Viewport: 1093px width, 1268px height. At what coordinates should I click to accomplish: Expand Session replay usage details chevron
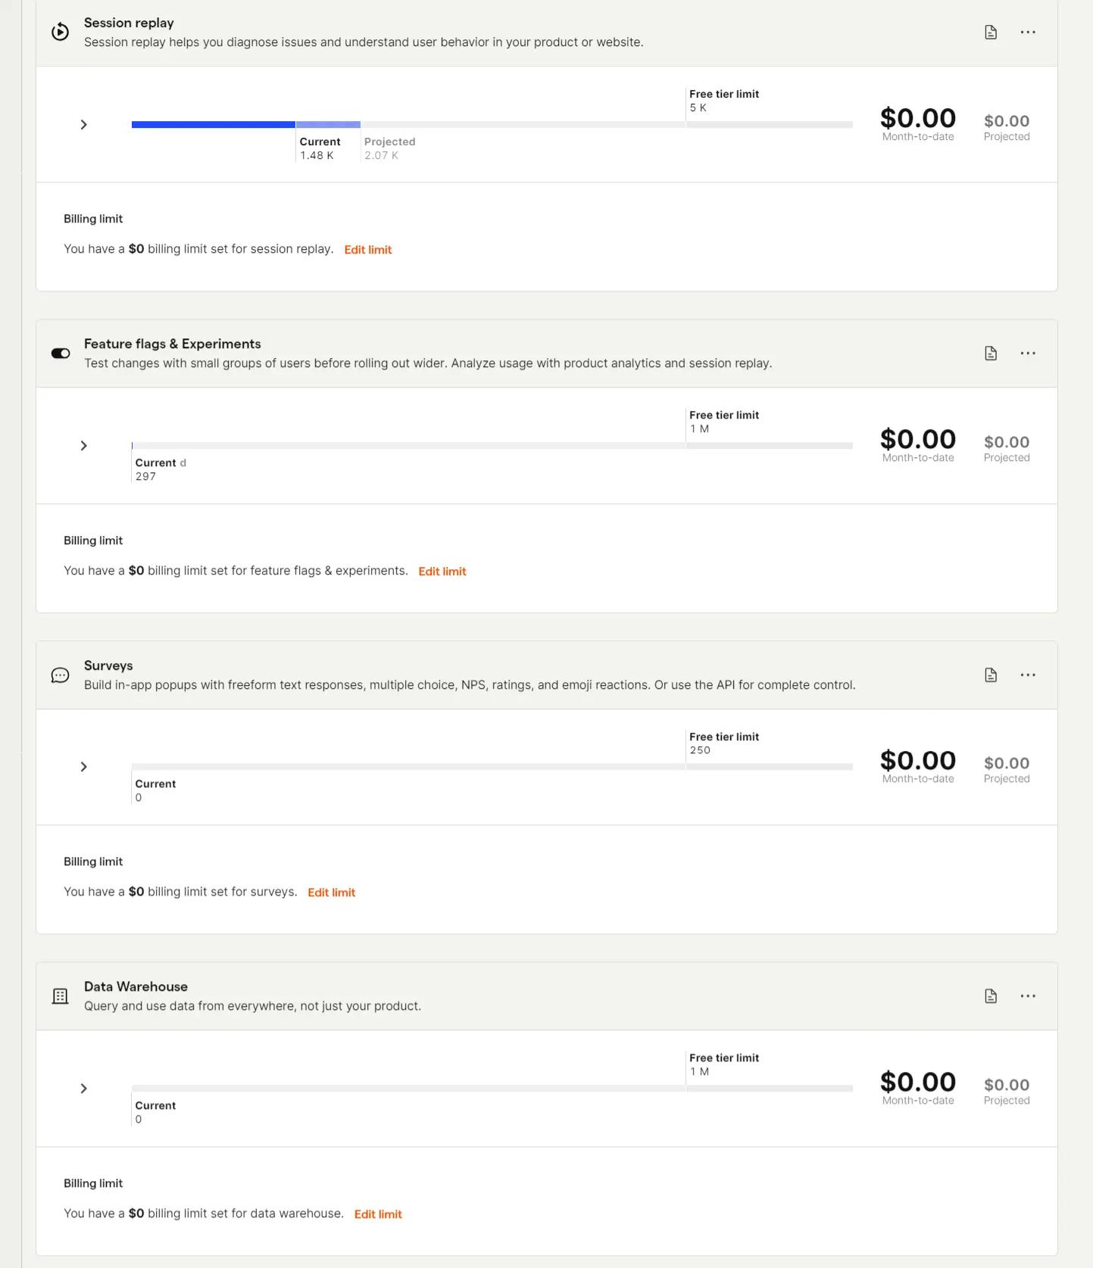pos(84,124)
